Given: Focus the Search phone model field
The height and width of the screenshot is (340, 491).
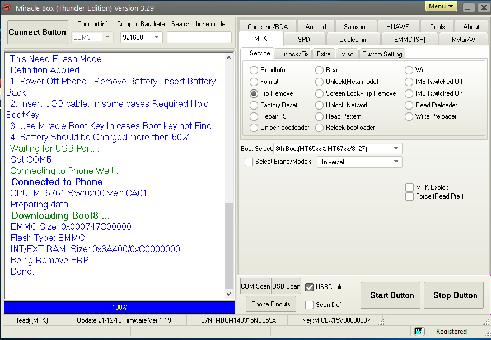Looking at the screenshot, I should pyautogui.click(x=199, y=37).
